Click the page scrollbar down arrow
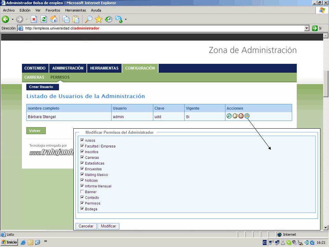329x247 pixels. point(326,228)
